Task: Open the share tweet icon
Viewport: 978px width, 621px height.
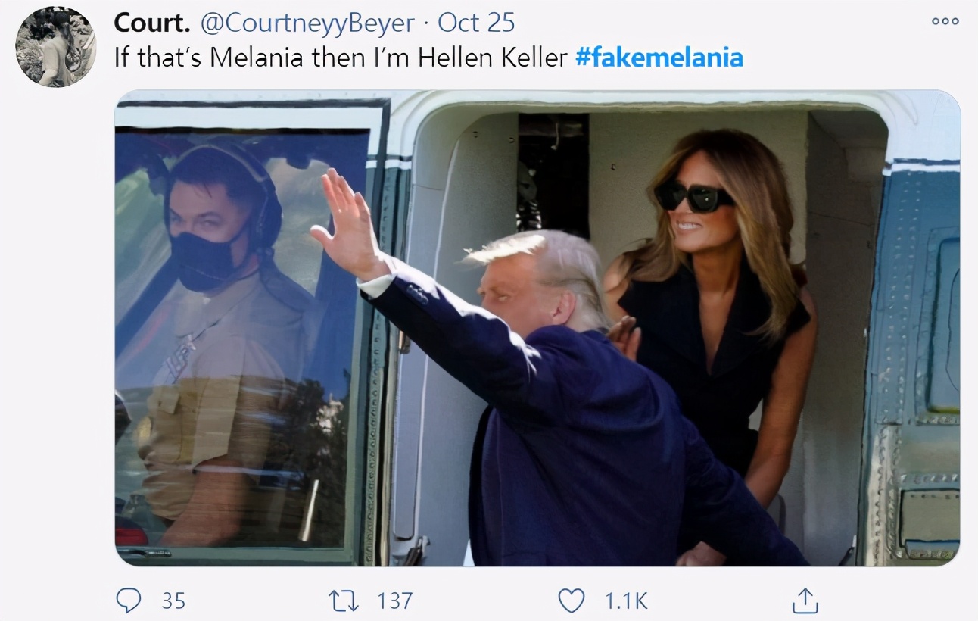Action: 805,601
